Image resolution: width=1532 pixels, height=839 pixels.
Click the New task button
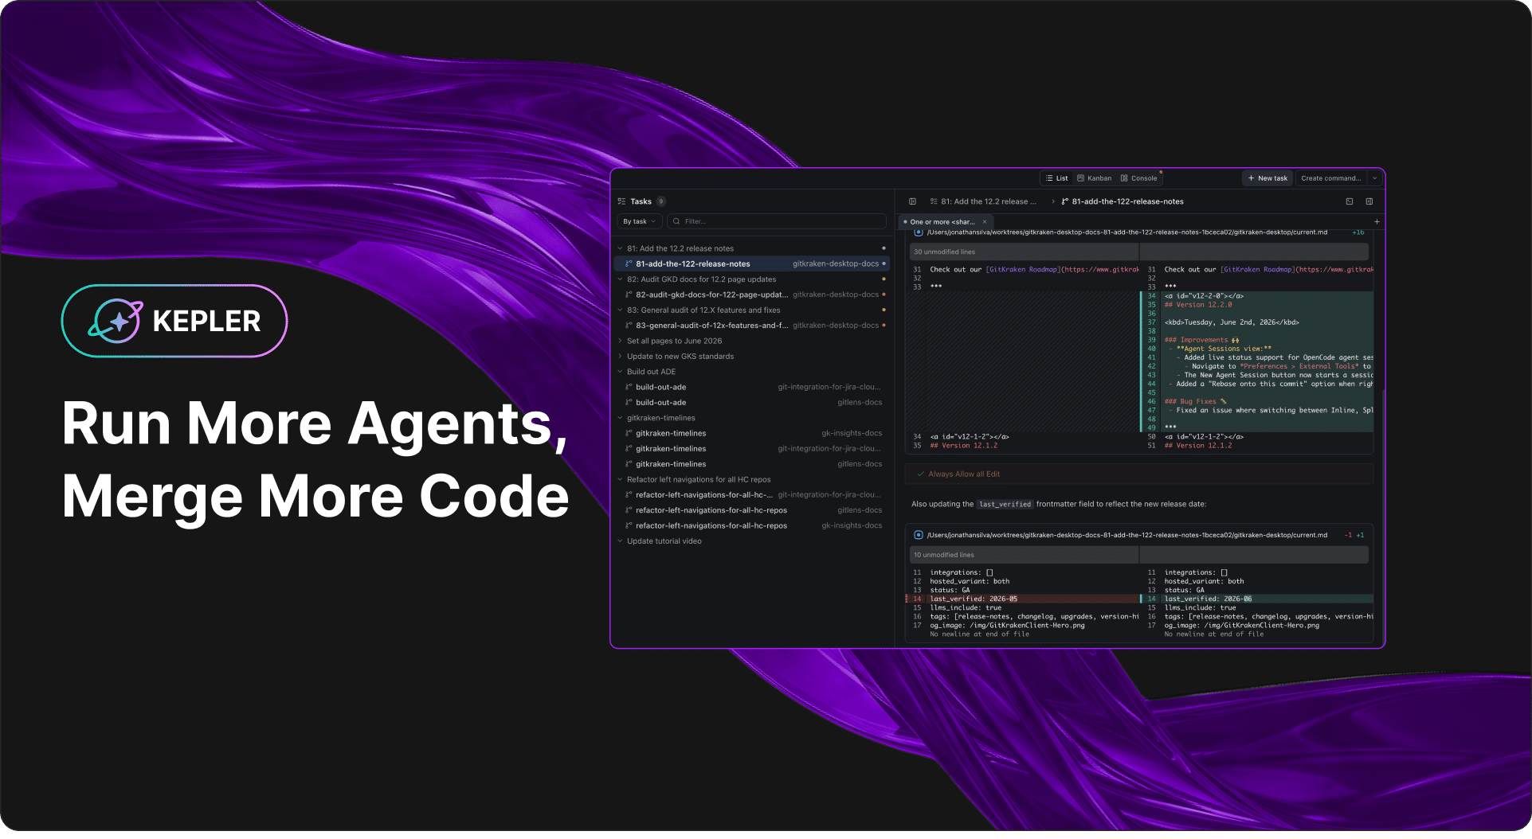(1268, 178)
